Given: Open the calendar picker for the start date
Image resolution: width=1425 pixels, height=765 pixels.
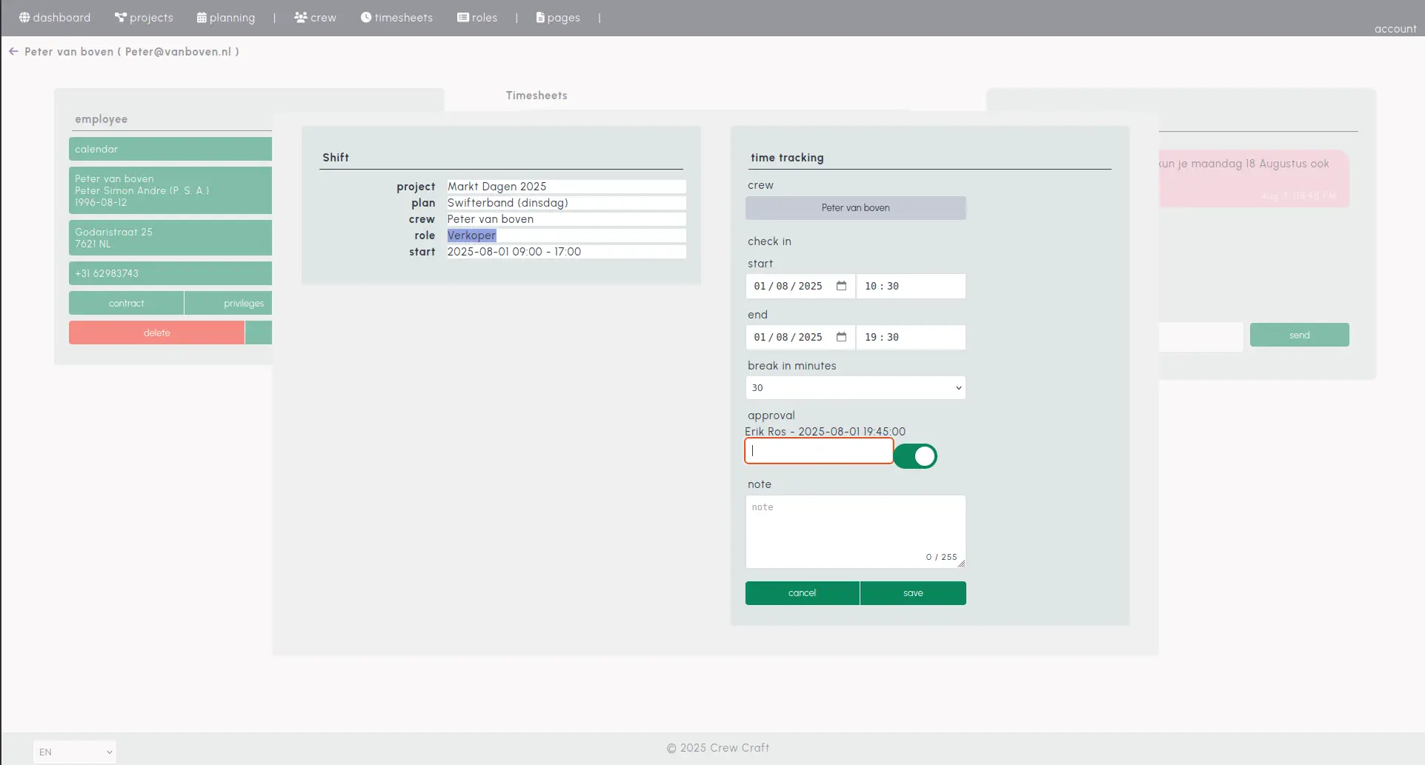Looking at the screenshot, I should click(x=841, y=286).
